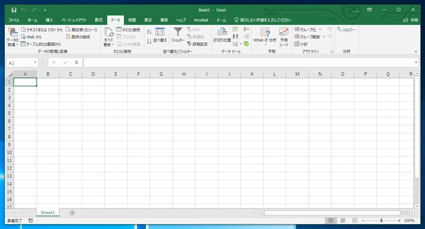Zoom in with the plus button
This screenshot has width=425, height=229.
399,221
